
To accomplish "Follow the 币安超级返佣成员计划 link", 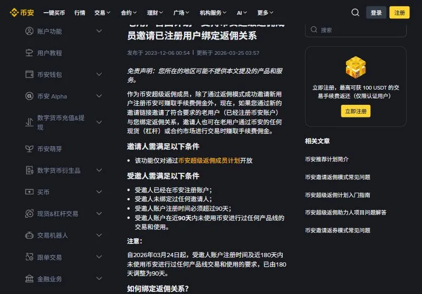I will (x=209, y=161).
